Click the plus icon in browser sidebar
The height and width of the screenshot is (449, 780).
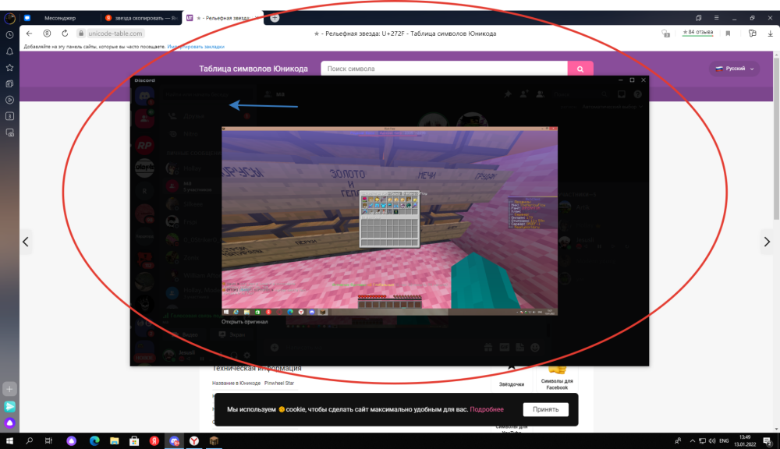click(9, 389)
